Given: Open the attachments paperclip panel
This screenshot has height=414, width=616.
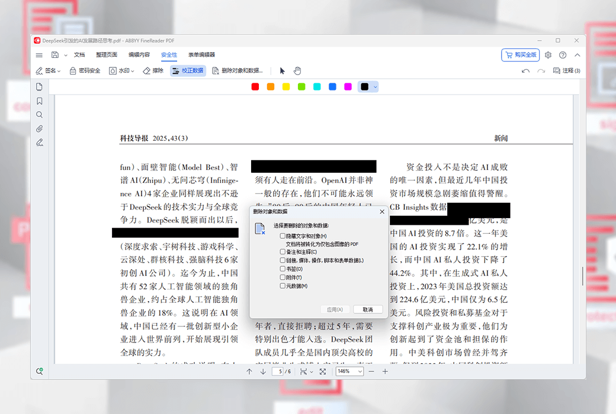Looking at the screenshot, I should pos(39,128).
